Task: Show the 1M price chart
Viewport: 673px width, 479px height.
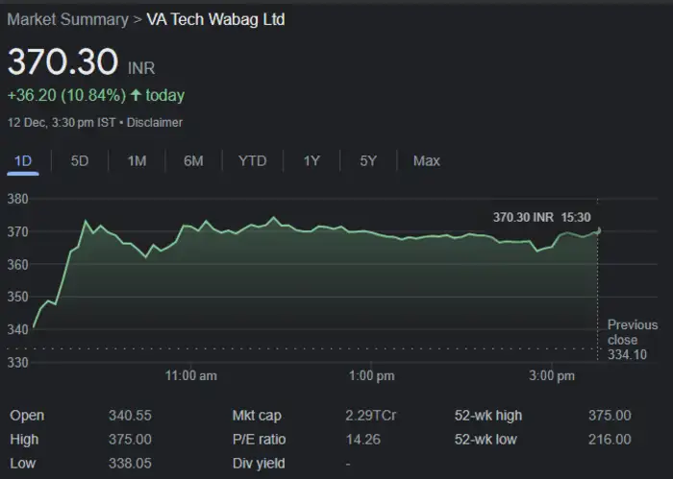Action: (x=137, y=161)
